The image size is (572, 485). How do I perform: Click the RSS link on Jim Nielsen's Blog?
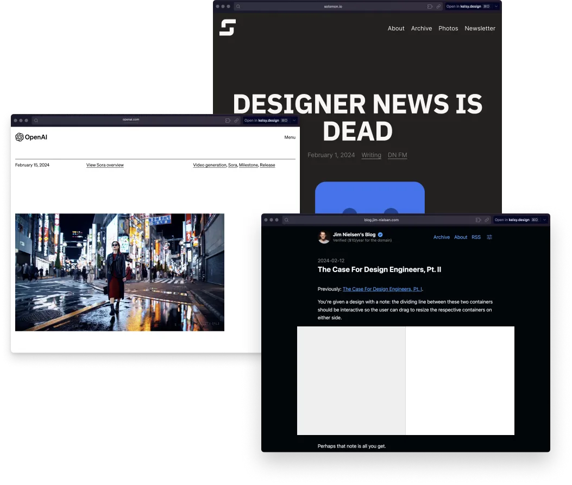476,237
